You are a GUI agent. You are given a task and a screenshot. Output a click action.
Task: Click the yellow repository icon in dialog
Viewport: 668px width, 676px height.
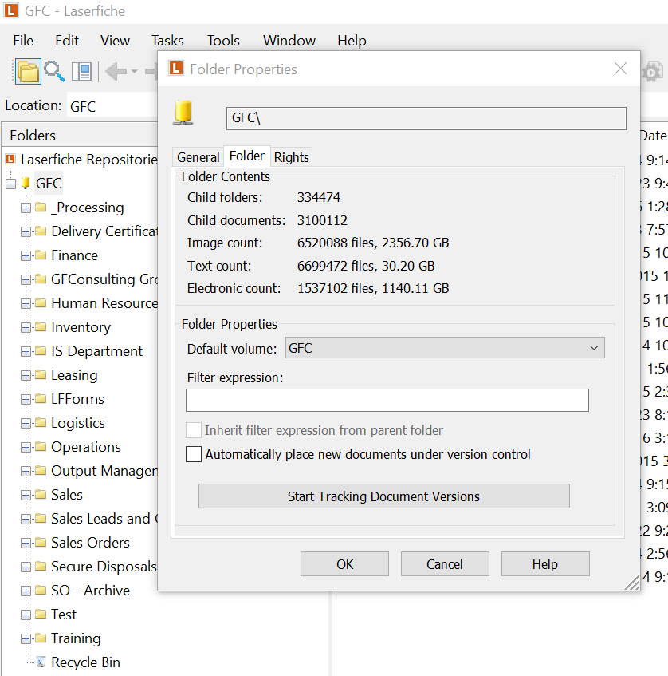tap(183, 113)
